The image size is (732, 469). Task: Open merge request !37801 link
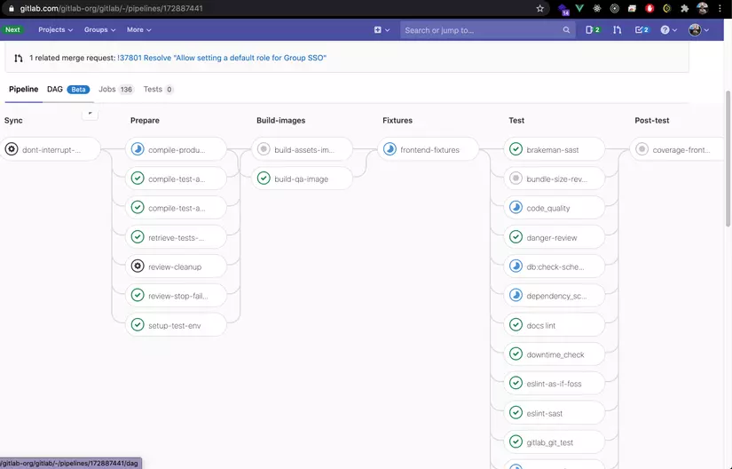222,58
